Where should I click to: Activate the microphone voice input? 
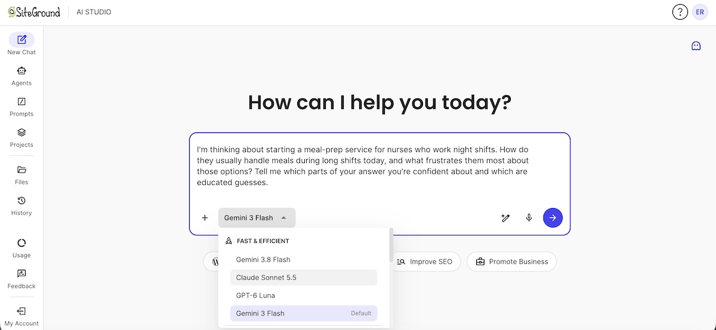pos(529,218)
